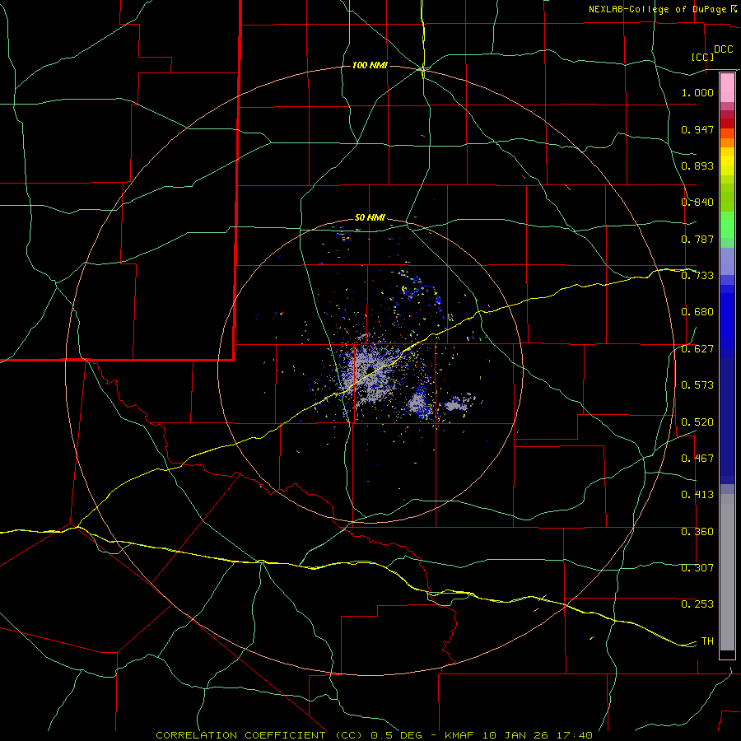Click the CORRELATION COEFFICIENT (CC) title text
Viewport: 741px width, 741px height.
[259, 735]
